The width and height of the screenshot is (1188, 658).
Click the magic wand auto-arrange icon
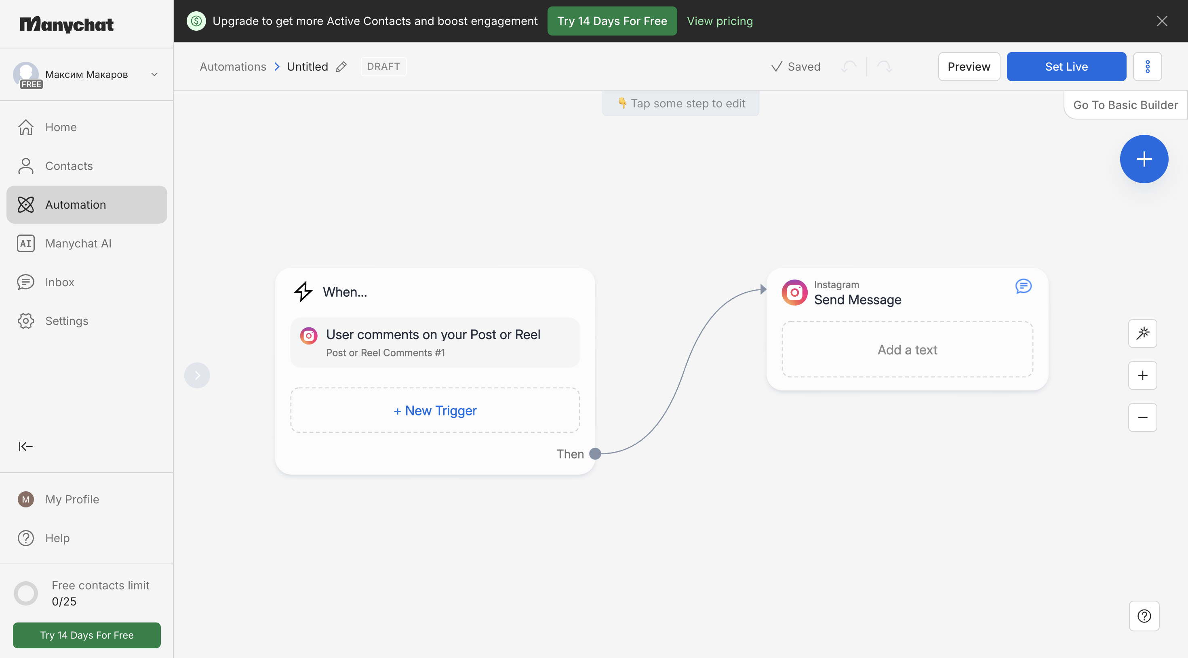click(1142, 333)
